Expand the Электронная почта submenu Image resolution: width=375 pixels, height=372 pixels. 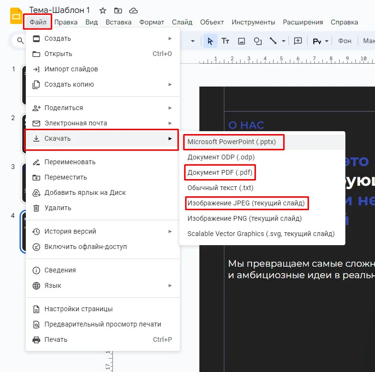click(102, 124)
